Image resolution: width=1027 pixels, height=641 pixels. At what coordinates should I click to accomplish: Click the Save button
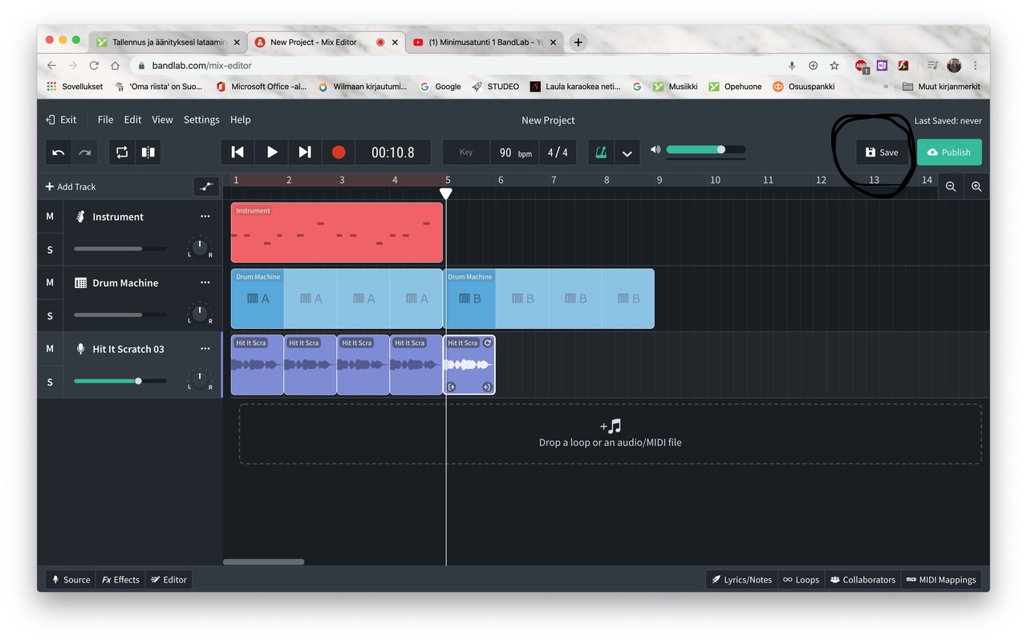[x=882, y=152]
